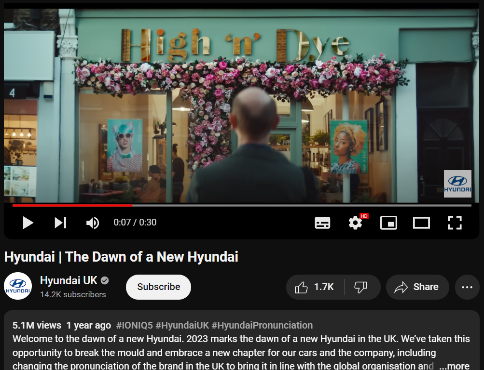This screenshot has width=484, height=370.
Task: Open #IONIQ5 hashtag
Action: (x=135, y=325)
